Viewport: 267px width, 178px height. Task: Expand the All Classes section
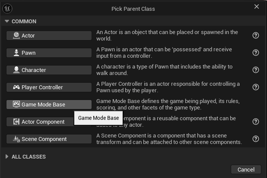[x=7, y=157]
